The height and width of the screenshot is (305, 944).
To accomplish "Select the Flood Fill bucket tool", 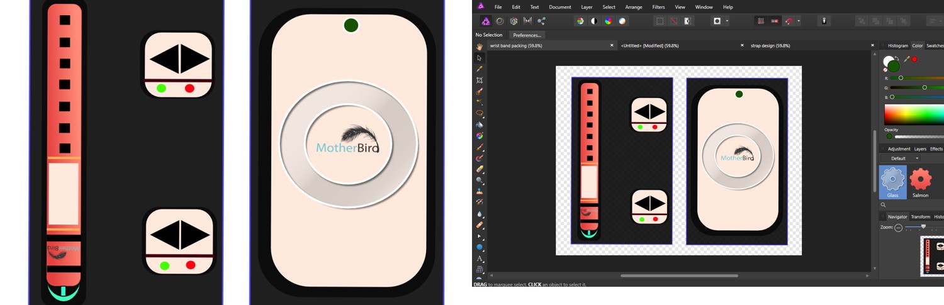I will coord(480,125).
